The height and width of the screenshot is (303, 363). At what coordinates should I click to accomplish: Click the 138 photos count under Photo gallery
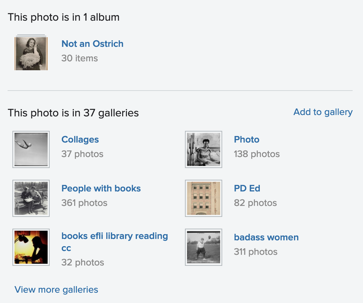point(257,154)
